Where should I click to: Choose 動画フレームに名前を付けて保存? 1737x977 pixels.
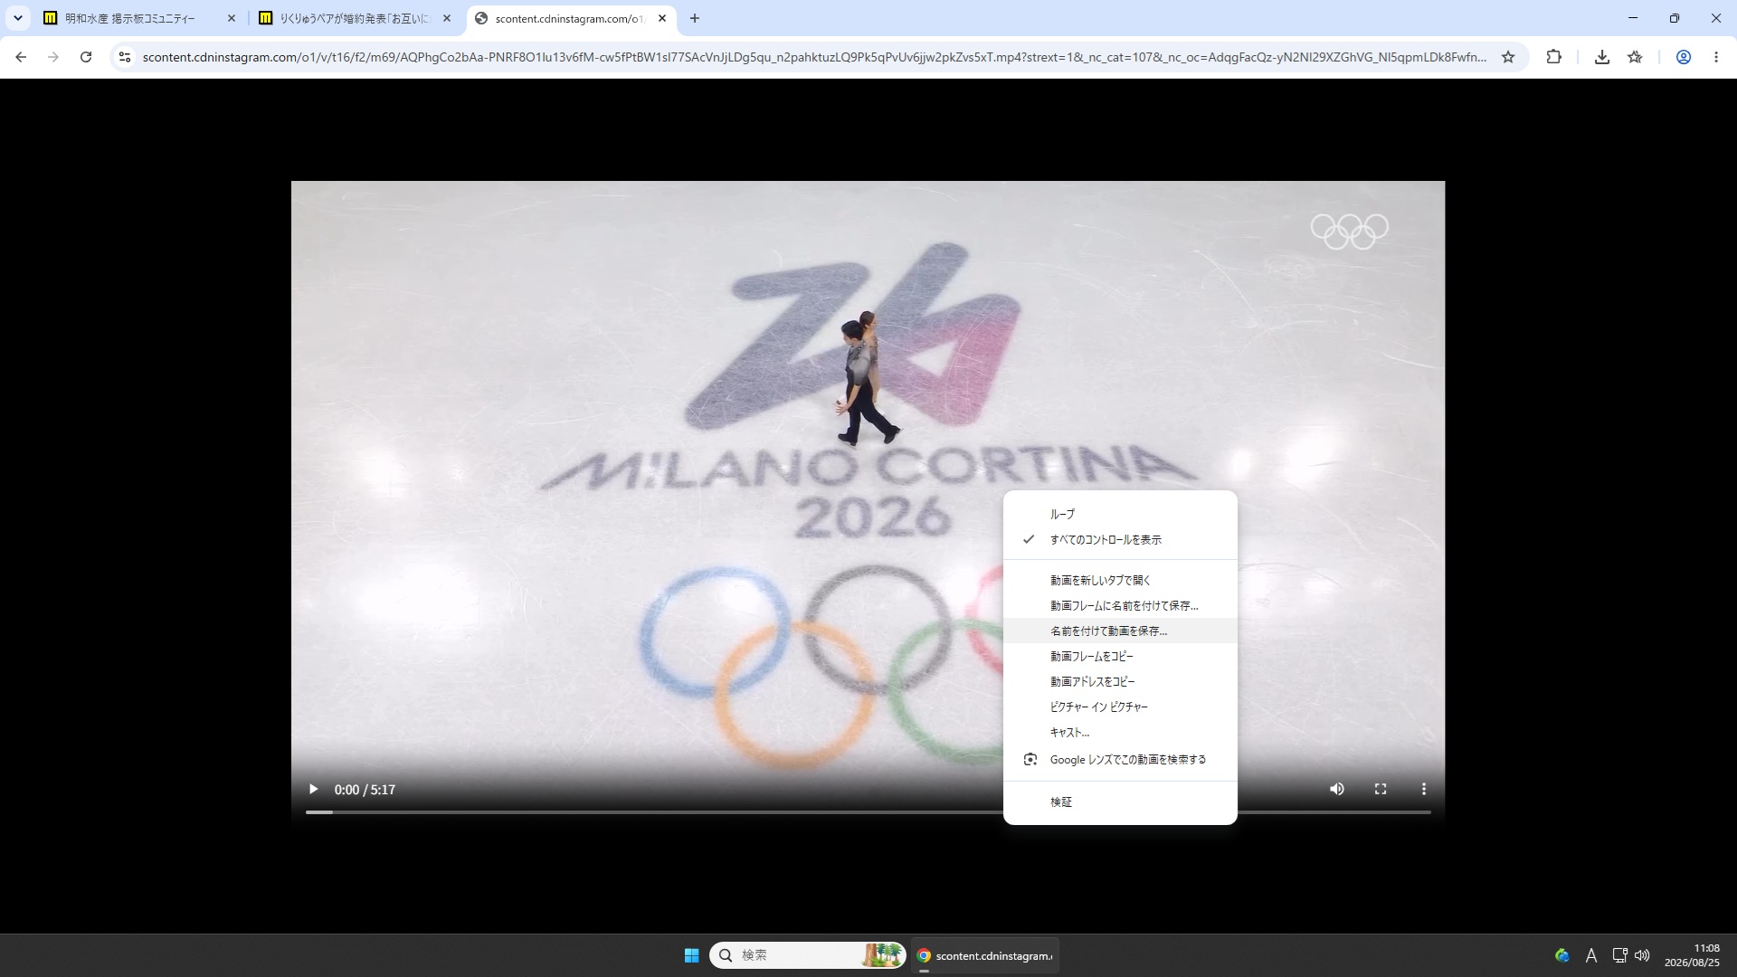1120,605
